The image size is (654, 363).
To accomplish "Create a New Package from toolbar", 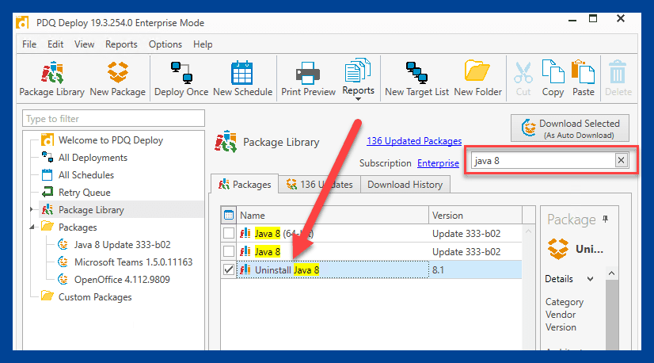I will click(x=118, y=79).
